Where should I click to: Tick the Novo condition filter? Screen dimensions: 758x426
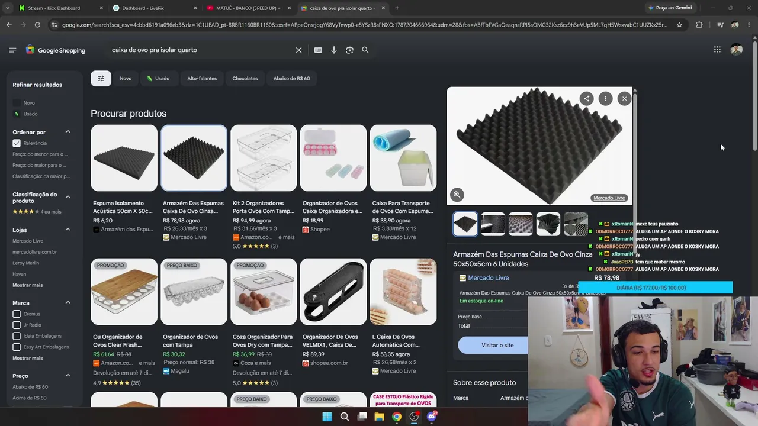[x=17, y=103]
